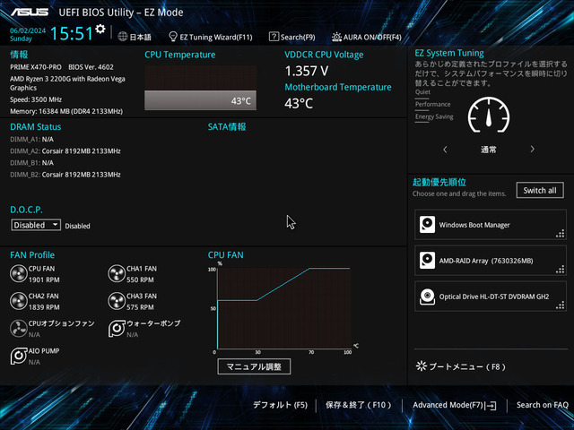Open ブートメニュー (F8)
Viewport: 574px width, 430px height.
(461, 366)
